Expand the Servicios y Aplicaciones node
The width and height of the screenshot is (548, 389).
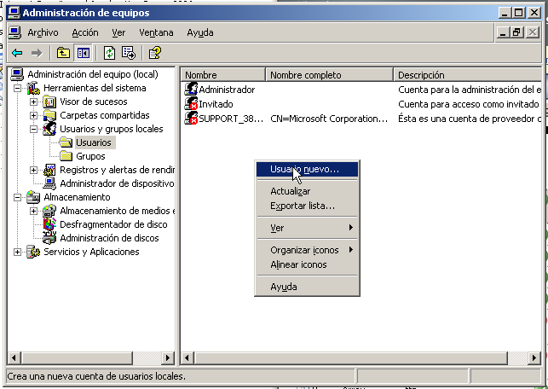[x=17, y=252]
